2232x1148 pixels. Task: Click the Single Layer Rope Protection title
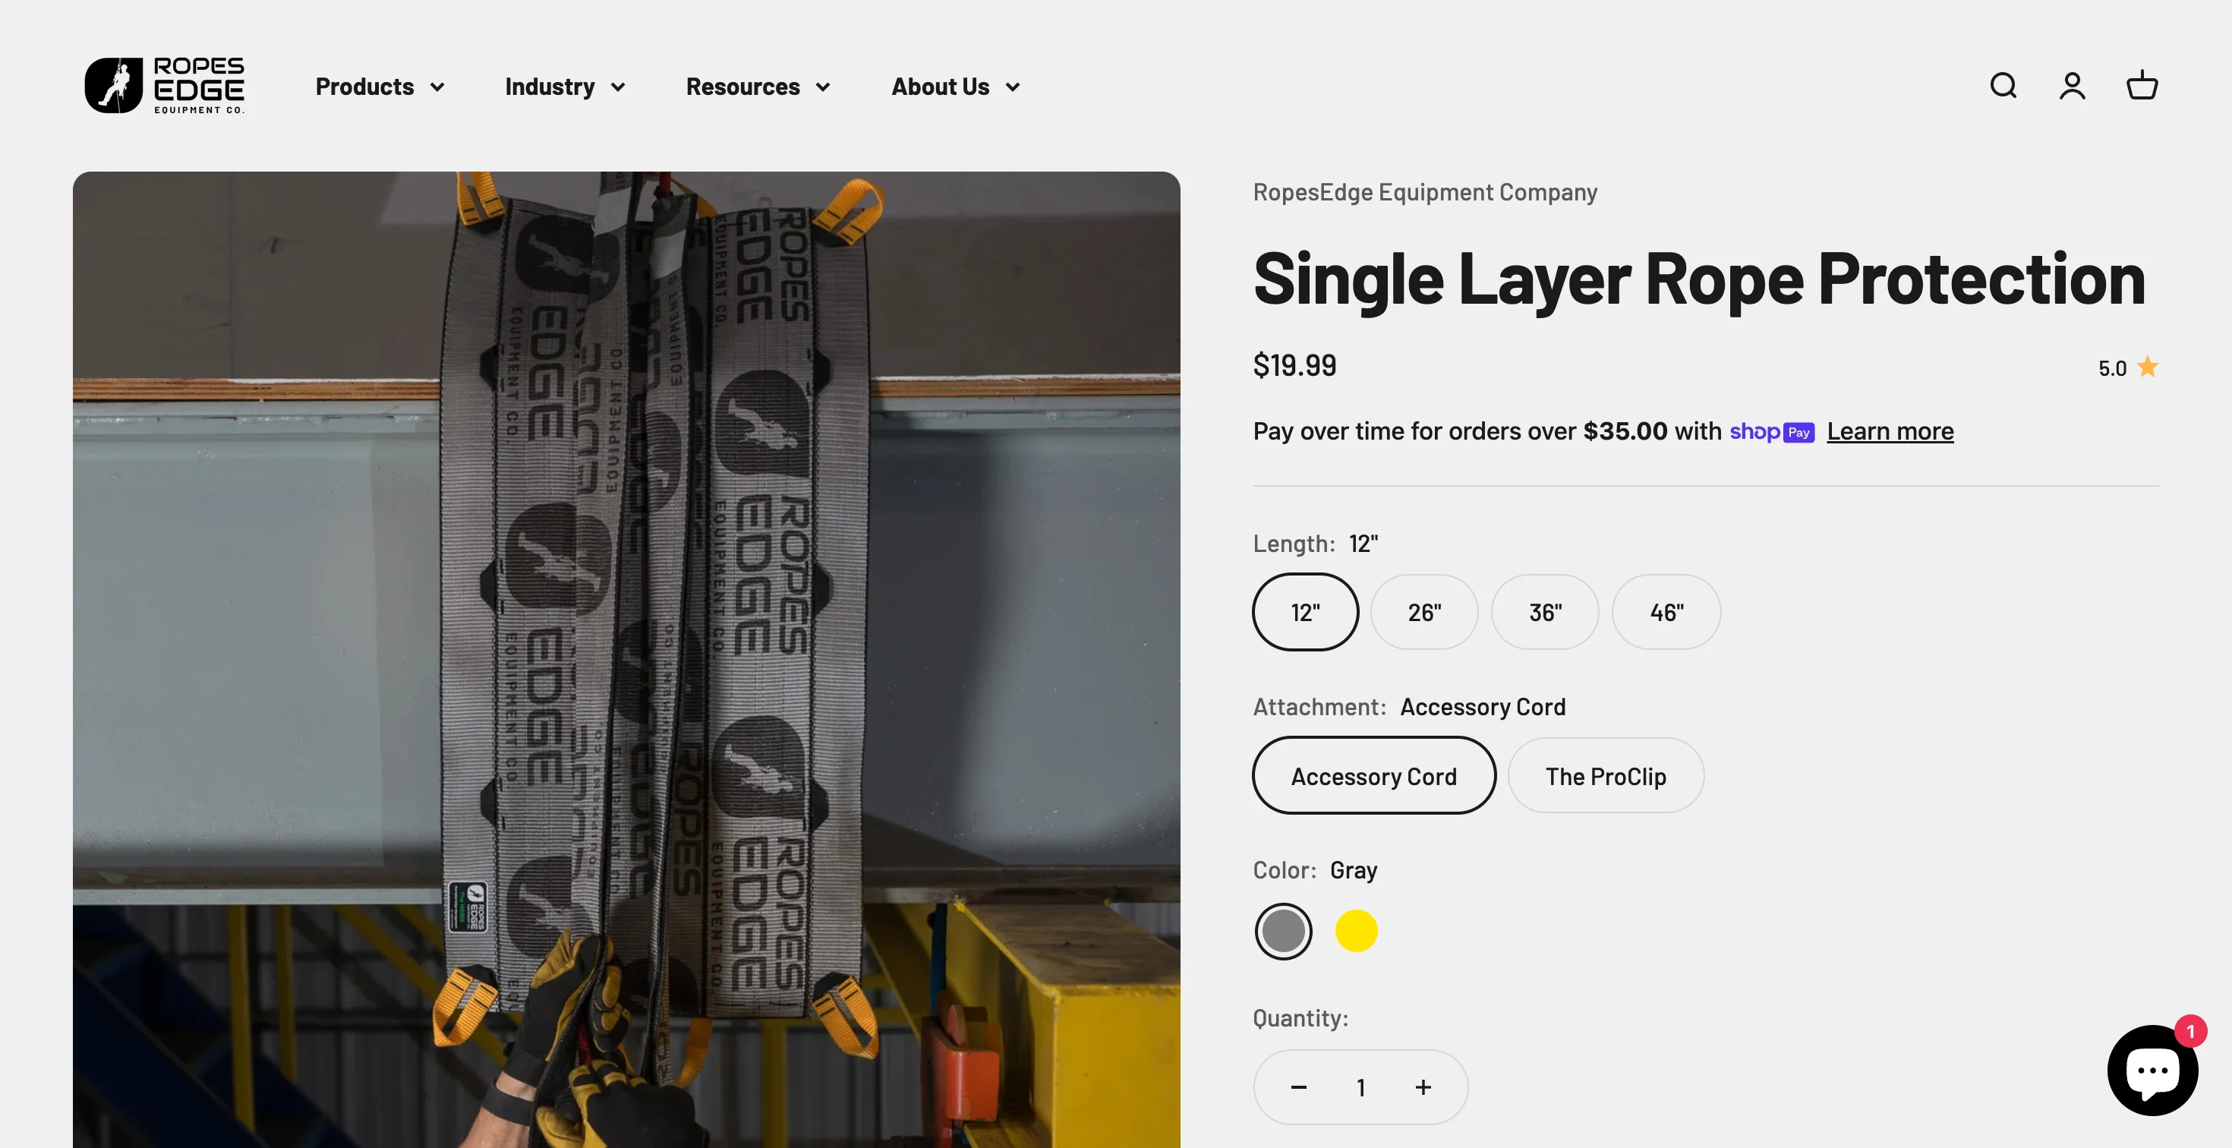coord(1699,279)
